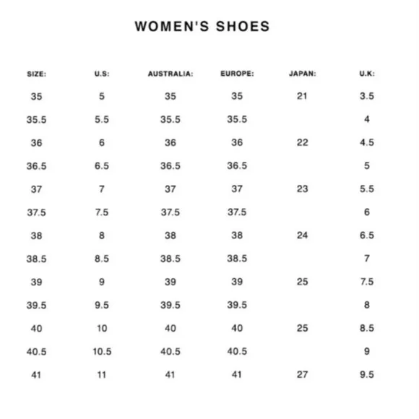
Task: Click Japan size 24 value
Action: (x=302, y=236)
